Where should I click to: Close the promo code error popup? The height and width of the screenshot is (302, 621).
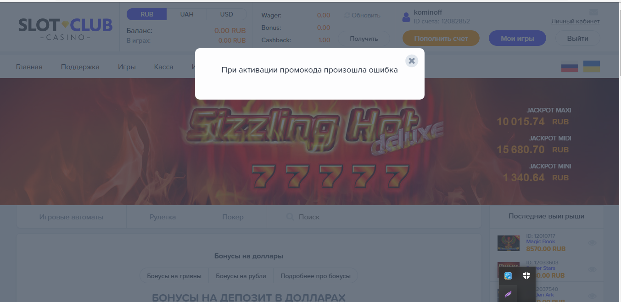click(412, 61)
